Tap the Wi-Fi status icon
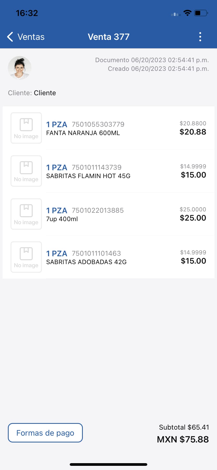Image resolution: width=217 pixels, height=470 pixels. click(187, 13)
